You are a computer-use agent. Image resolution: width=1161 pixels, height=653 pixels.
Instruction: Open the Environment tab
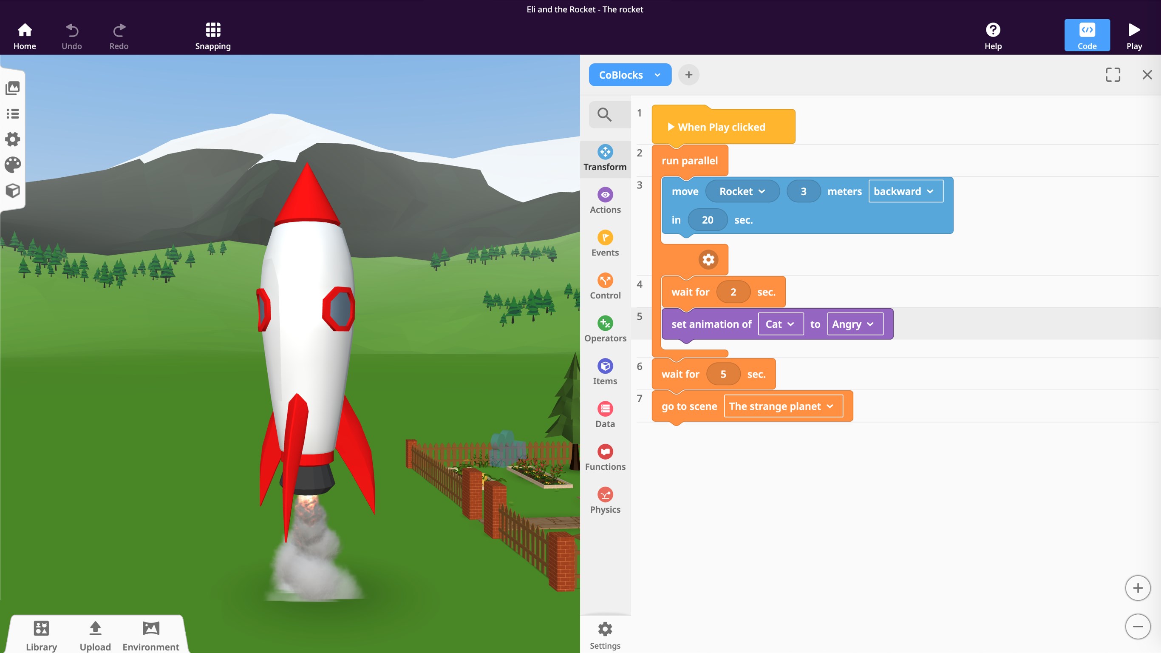[x=150, y=635]
